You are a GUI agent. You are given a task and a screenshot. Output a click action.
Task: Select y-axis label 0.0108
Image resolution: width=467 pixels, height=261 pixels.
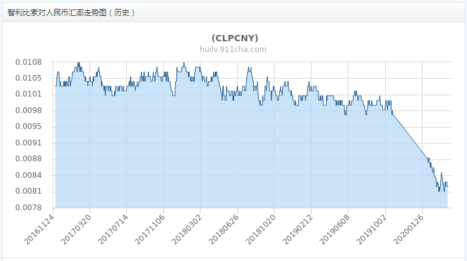click(x=29, y=62)
